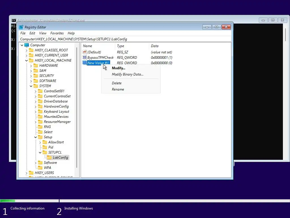Maximize the Registry Editor window

coord(216,27)
